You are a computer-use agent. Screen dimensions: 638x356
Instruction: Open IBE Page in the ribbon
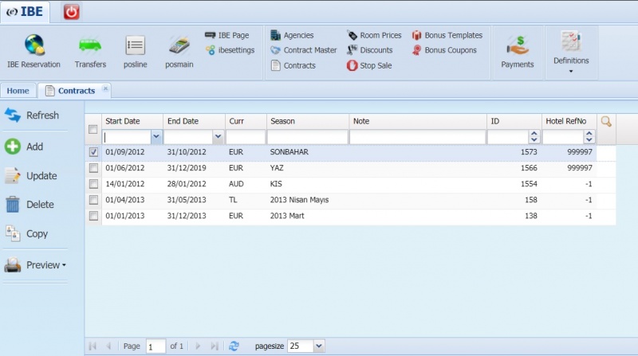tap(227, 35)
